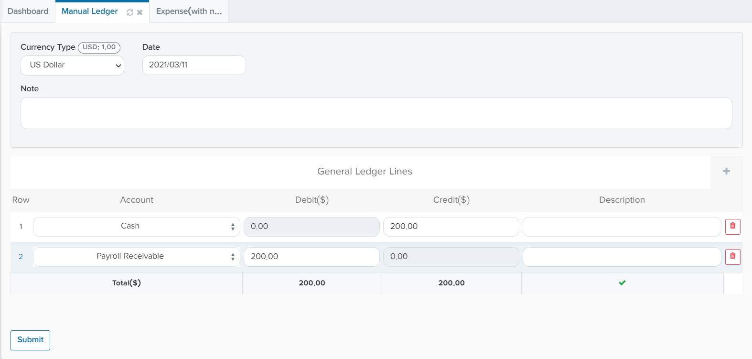Add a new general ledger line
Screen dimensions: 752x359
click(726, 171)
